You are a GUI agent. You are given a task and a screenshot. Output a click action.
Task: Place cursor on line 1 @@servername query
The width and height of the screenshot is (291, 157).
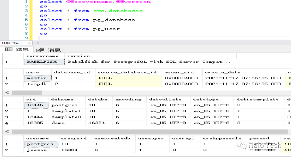point(95,2)
